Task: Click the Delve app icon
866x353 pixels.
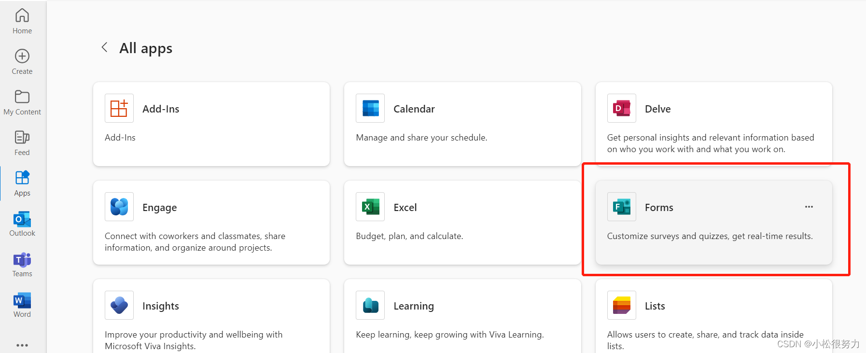Action: 622,108
